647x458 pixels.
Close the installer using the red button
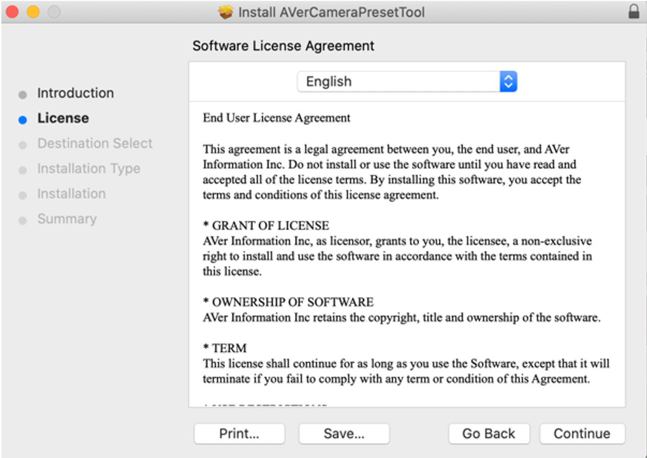[x=12, y=12]
